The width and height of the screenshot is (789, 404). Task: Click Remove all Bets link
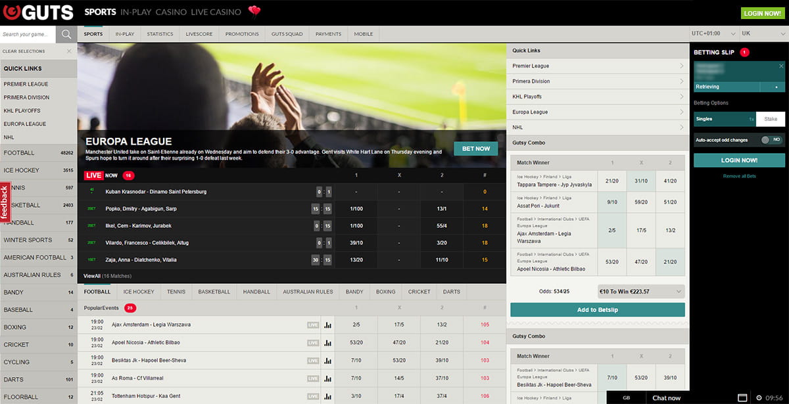[740, 176]
